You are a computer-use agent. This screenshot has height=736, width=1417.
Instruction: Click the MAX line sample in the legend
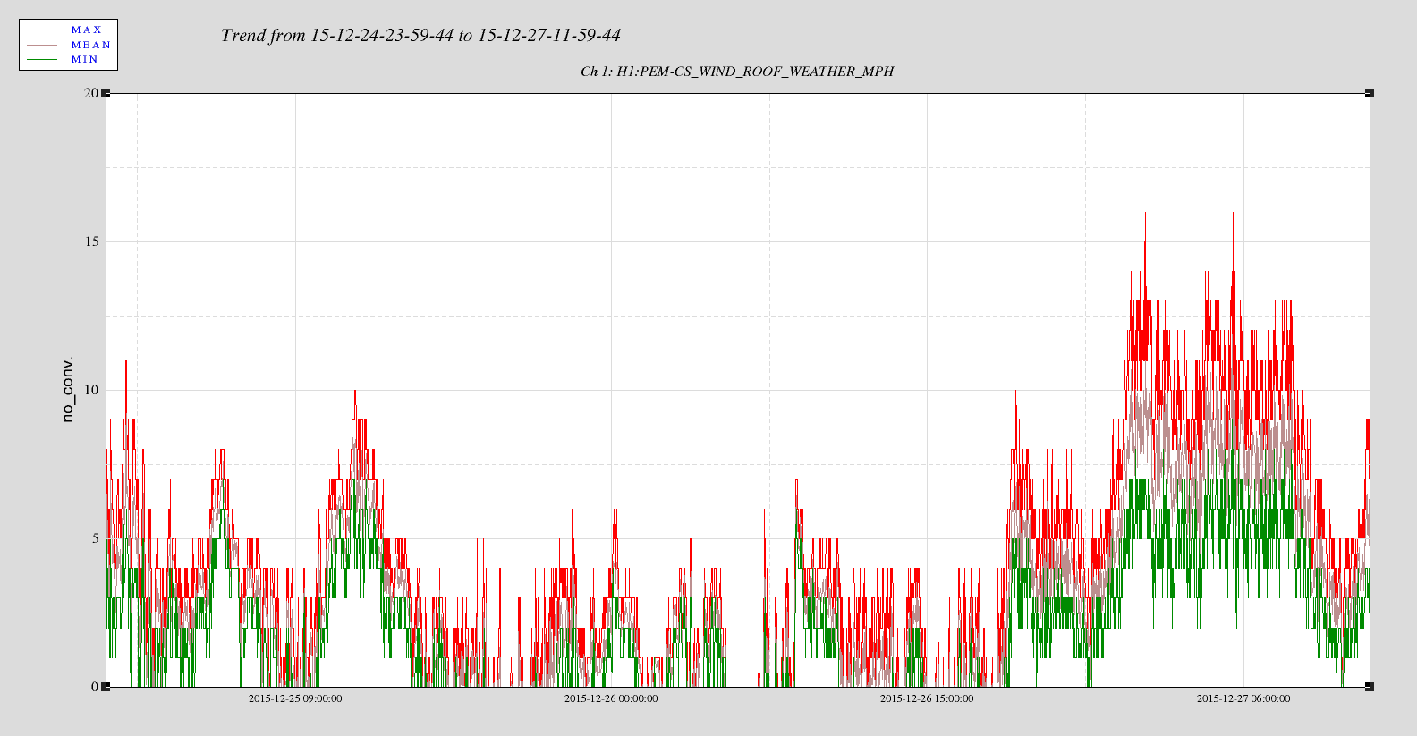coord(42,30)
